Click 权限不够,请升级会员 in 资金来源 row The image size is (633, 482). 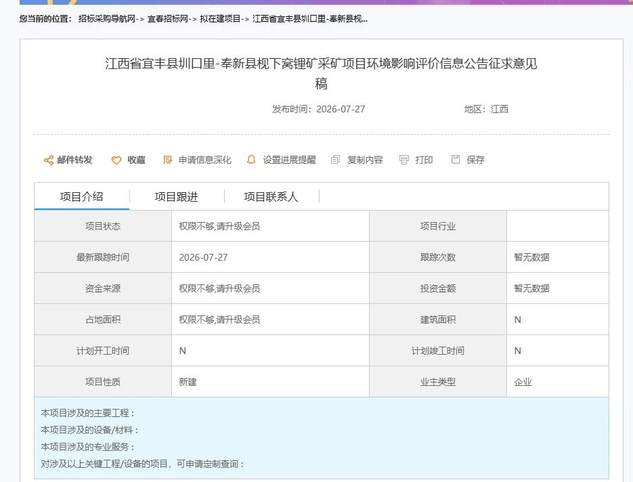[x=219, y=288]
